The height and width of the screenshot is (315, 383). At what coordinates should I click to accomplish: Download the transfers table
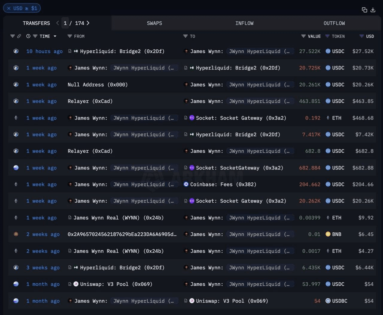[373, 10]
